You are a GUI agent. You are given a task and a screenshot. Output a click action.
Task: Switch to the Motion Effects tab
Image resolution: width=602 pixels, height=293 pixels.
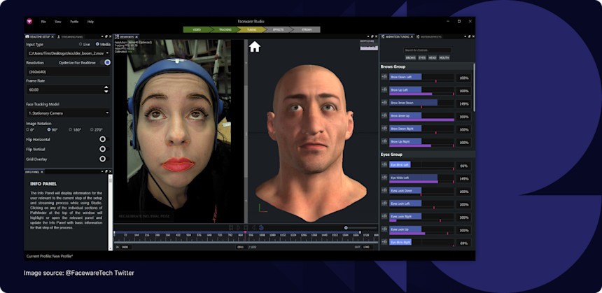(429, 37)
